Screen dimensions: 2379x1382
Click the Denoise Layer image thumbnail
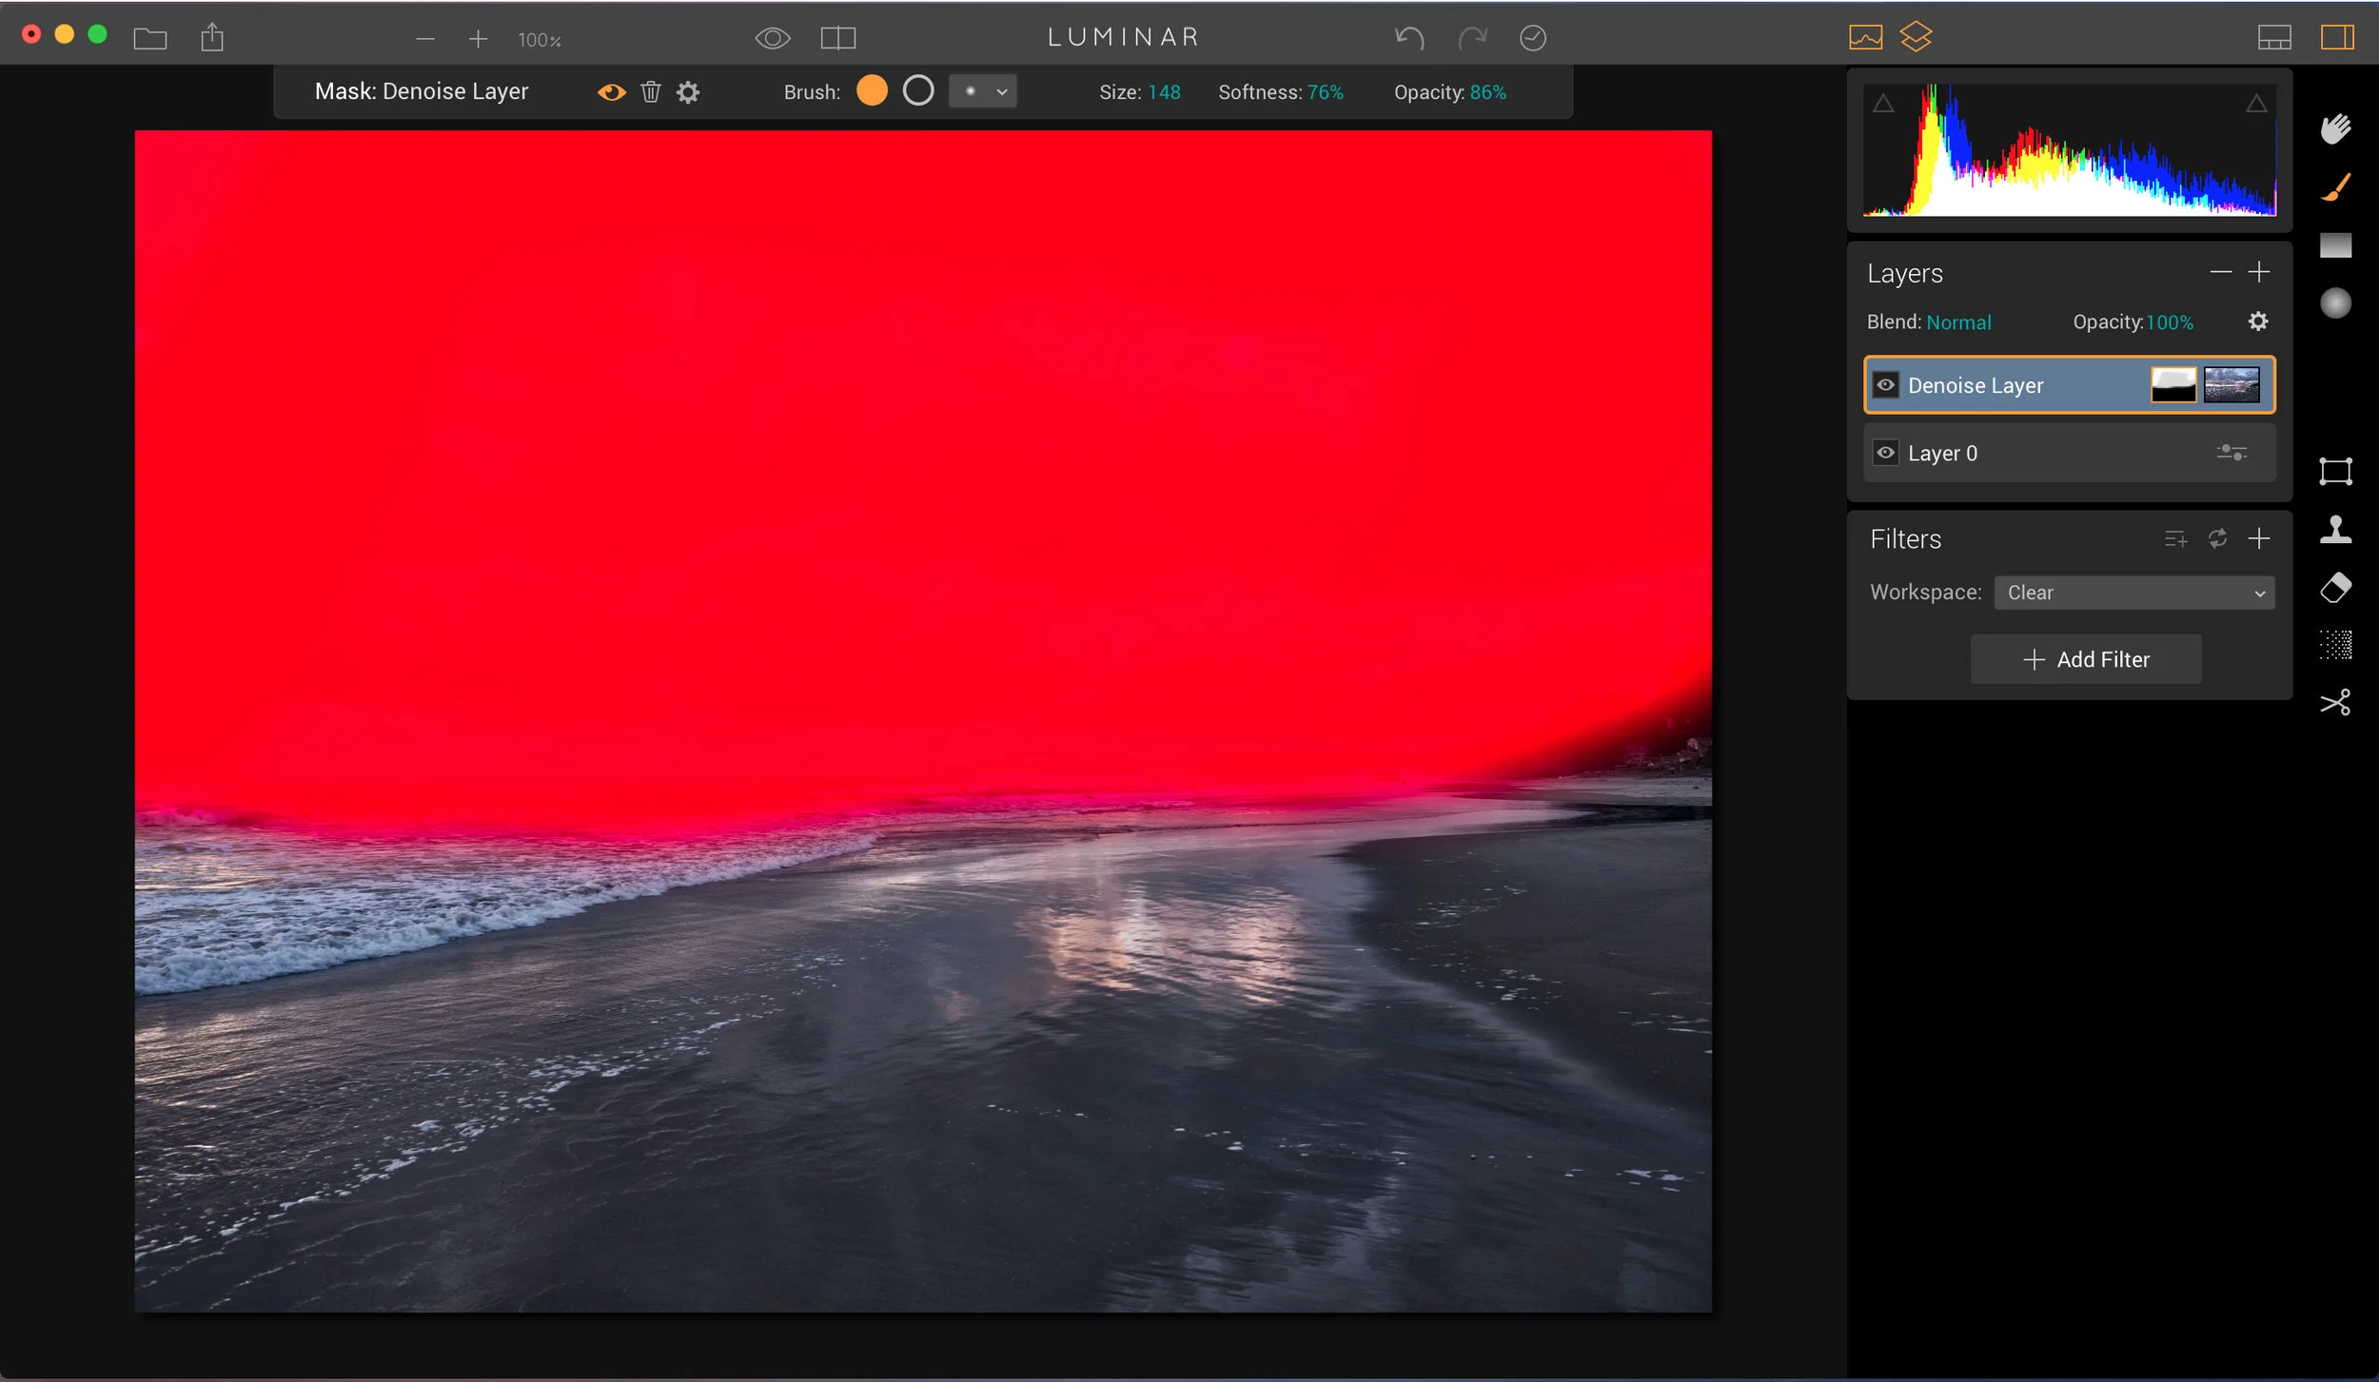click(2232, 385)
